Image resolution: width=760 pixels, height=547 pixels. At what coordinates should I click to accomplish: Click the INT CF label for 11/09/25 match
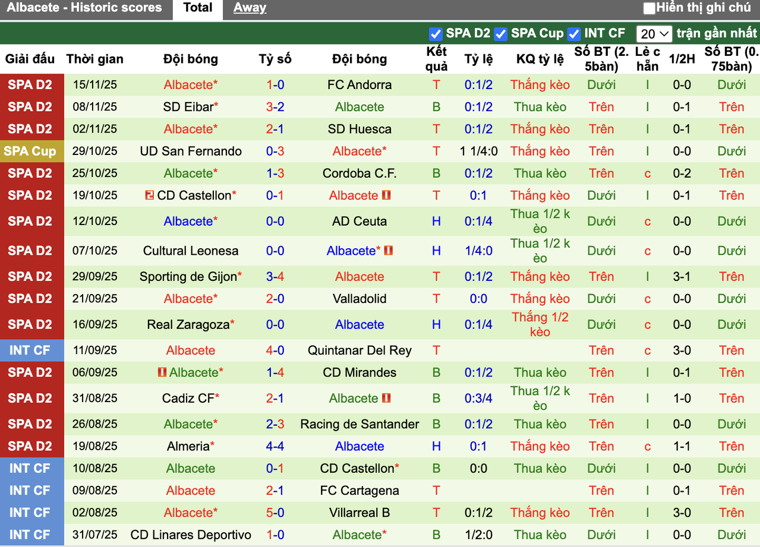(x=30, y=350)
